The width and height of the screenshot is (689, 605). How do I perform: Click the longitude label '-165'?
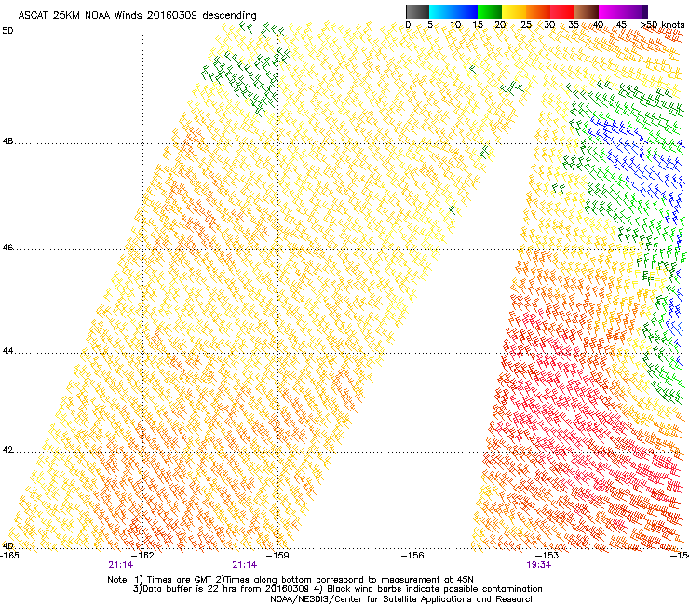pos(9,555)
